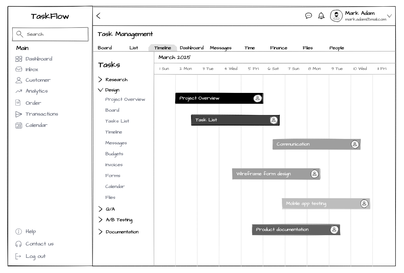Image resolution: width=404 pixels, height=273 pixels.
Task: Expand the user account dropdown chevron
Action: pos(389,16)
